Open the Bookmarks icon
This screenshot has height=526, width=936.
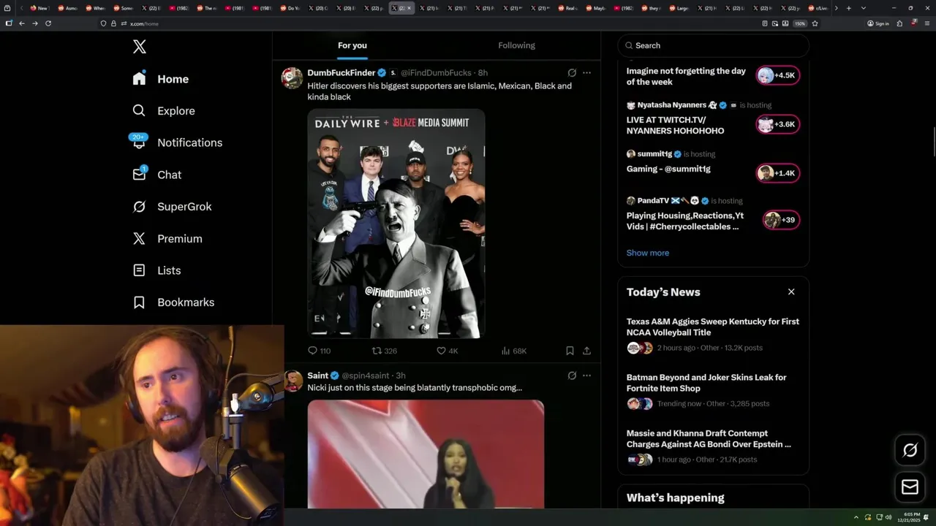pyautogui.click(x=139, y=302)
